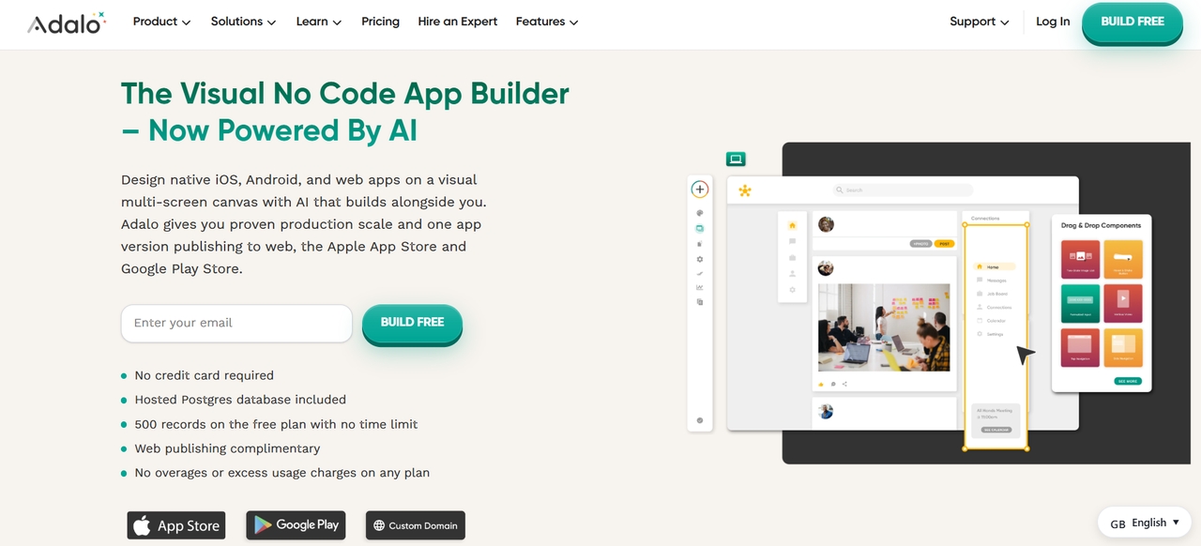The image size is (1201, 546).
Task: Click the comment icon under the photo
Action: pyautogui.click(x=833, y=384)
